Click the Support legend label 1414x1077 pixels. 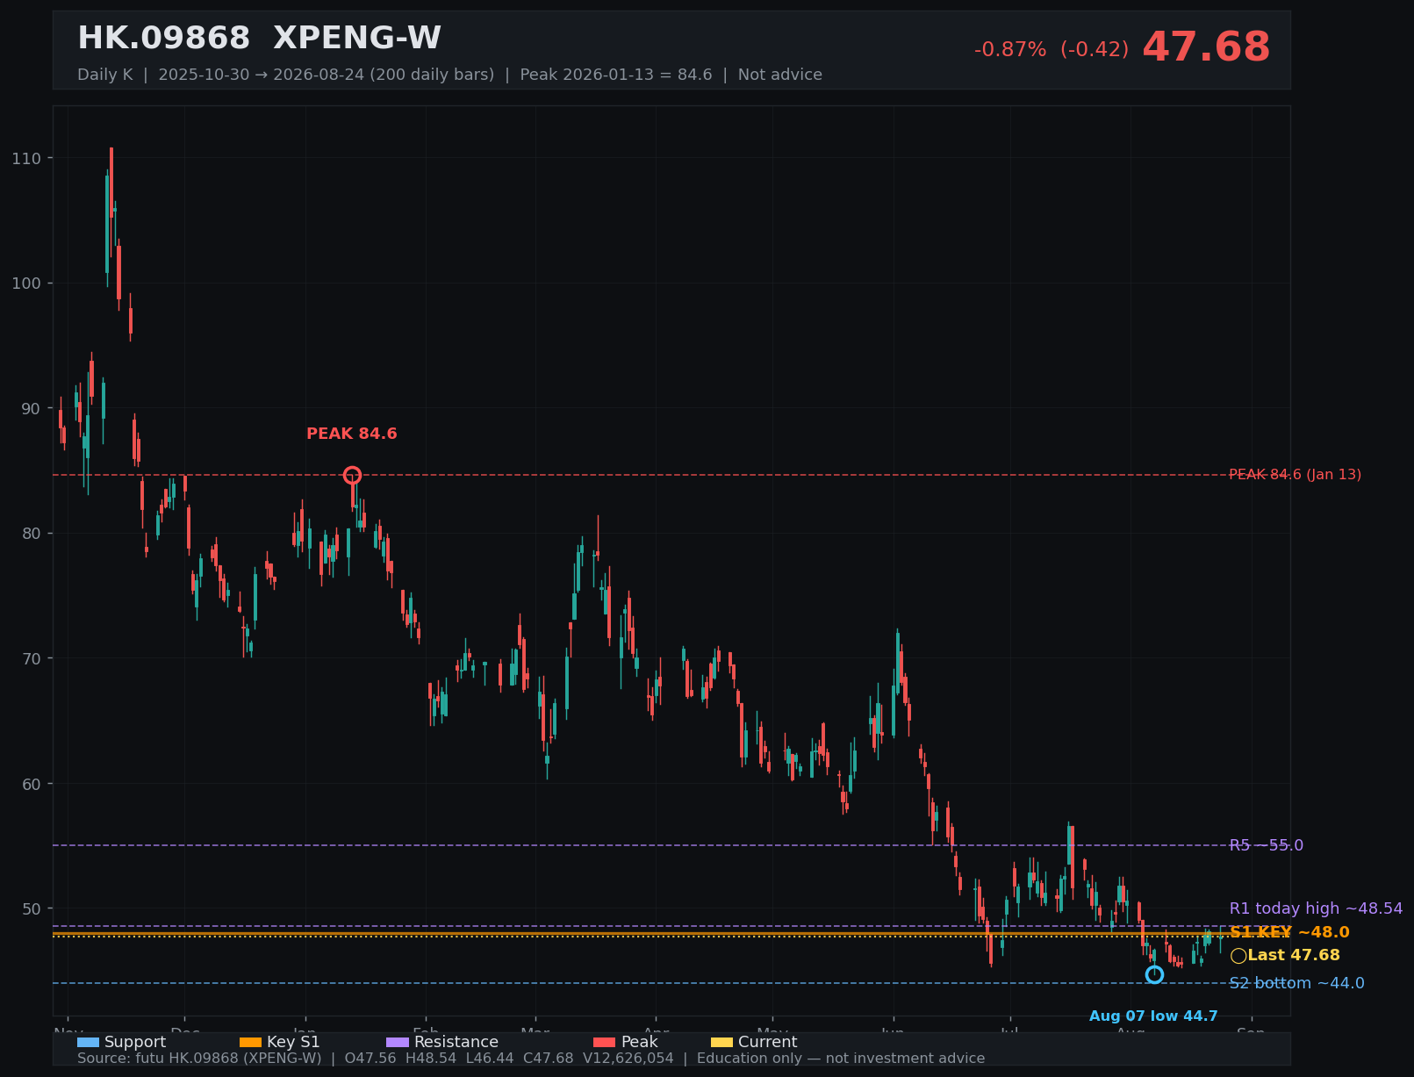(x=135, y=1042)
